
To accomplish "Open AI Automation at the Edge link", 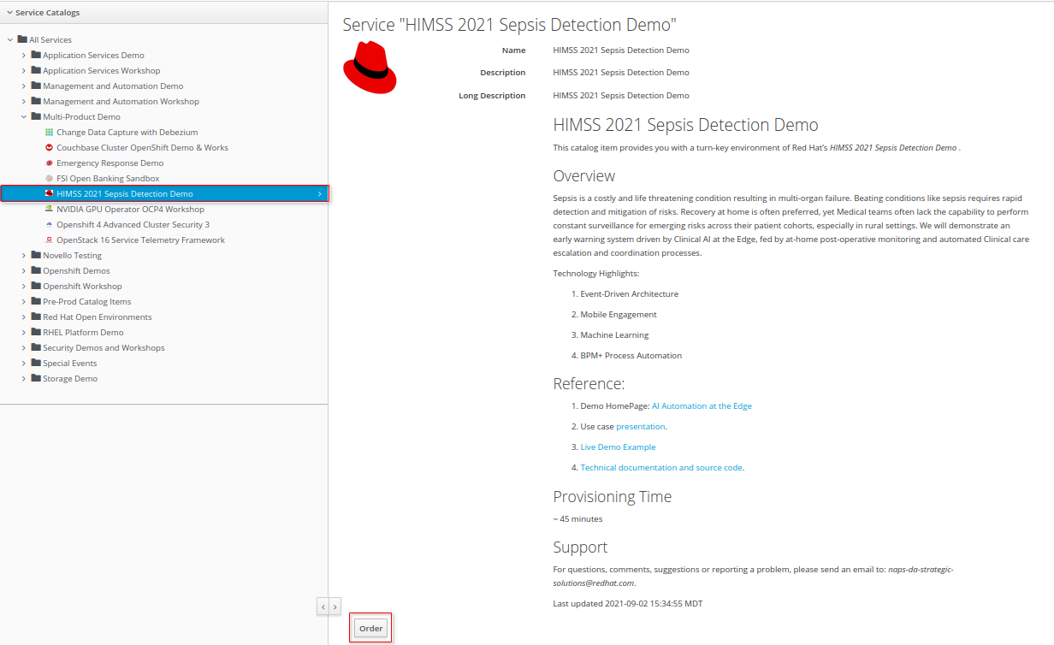I will (x=702, y=406).
